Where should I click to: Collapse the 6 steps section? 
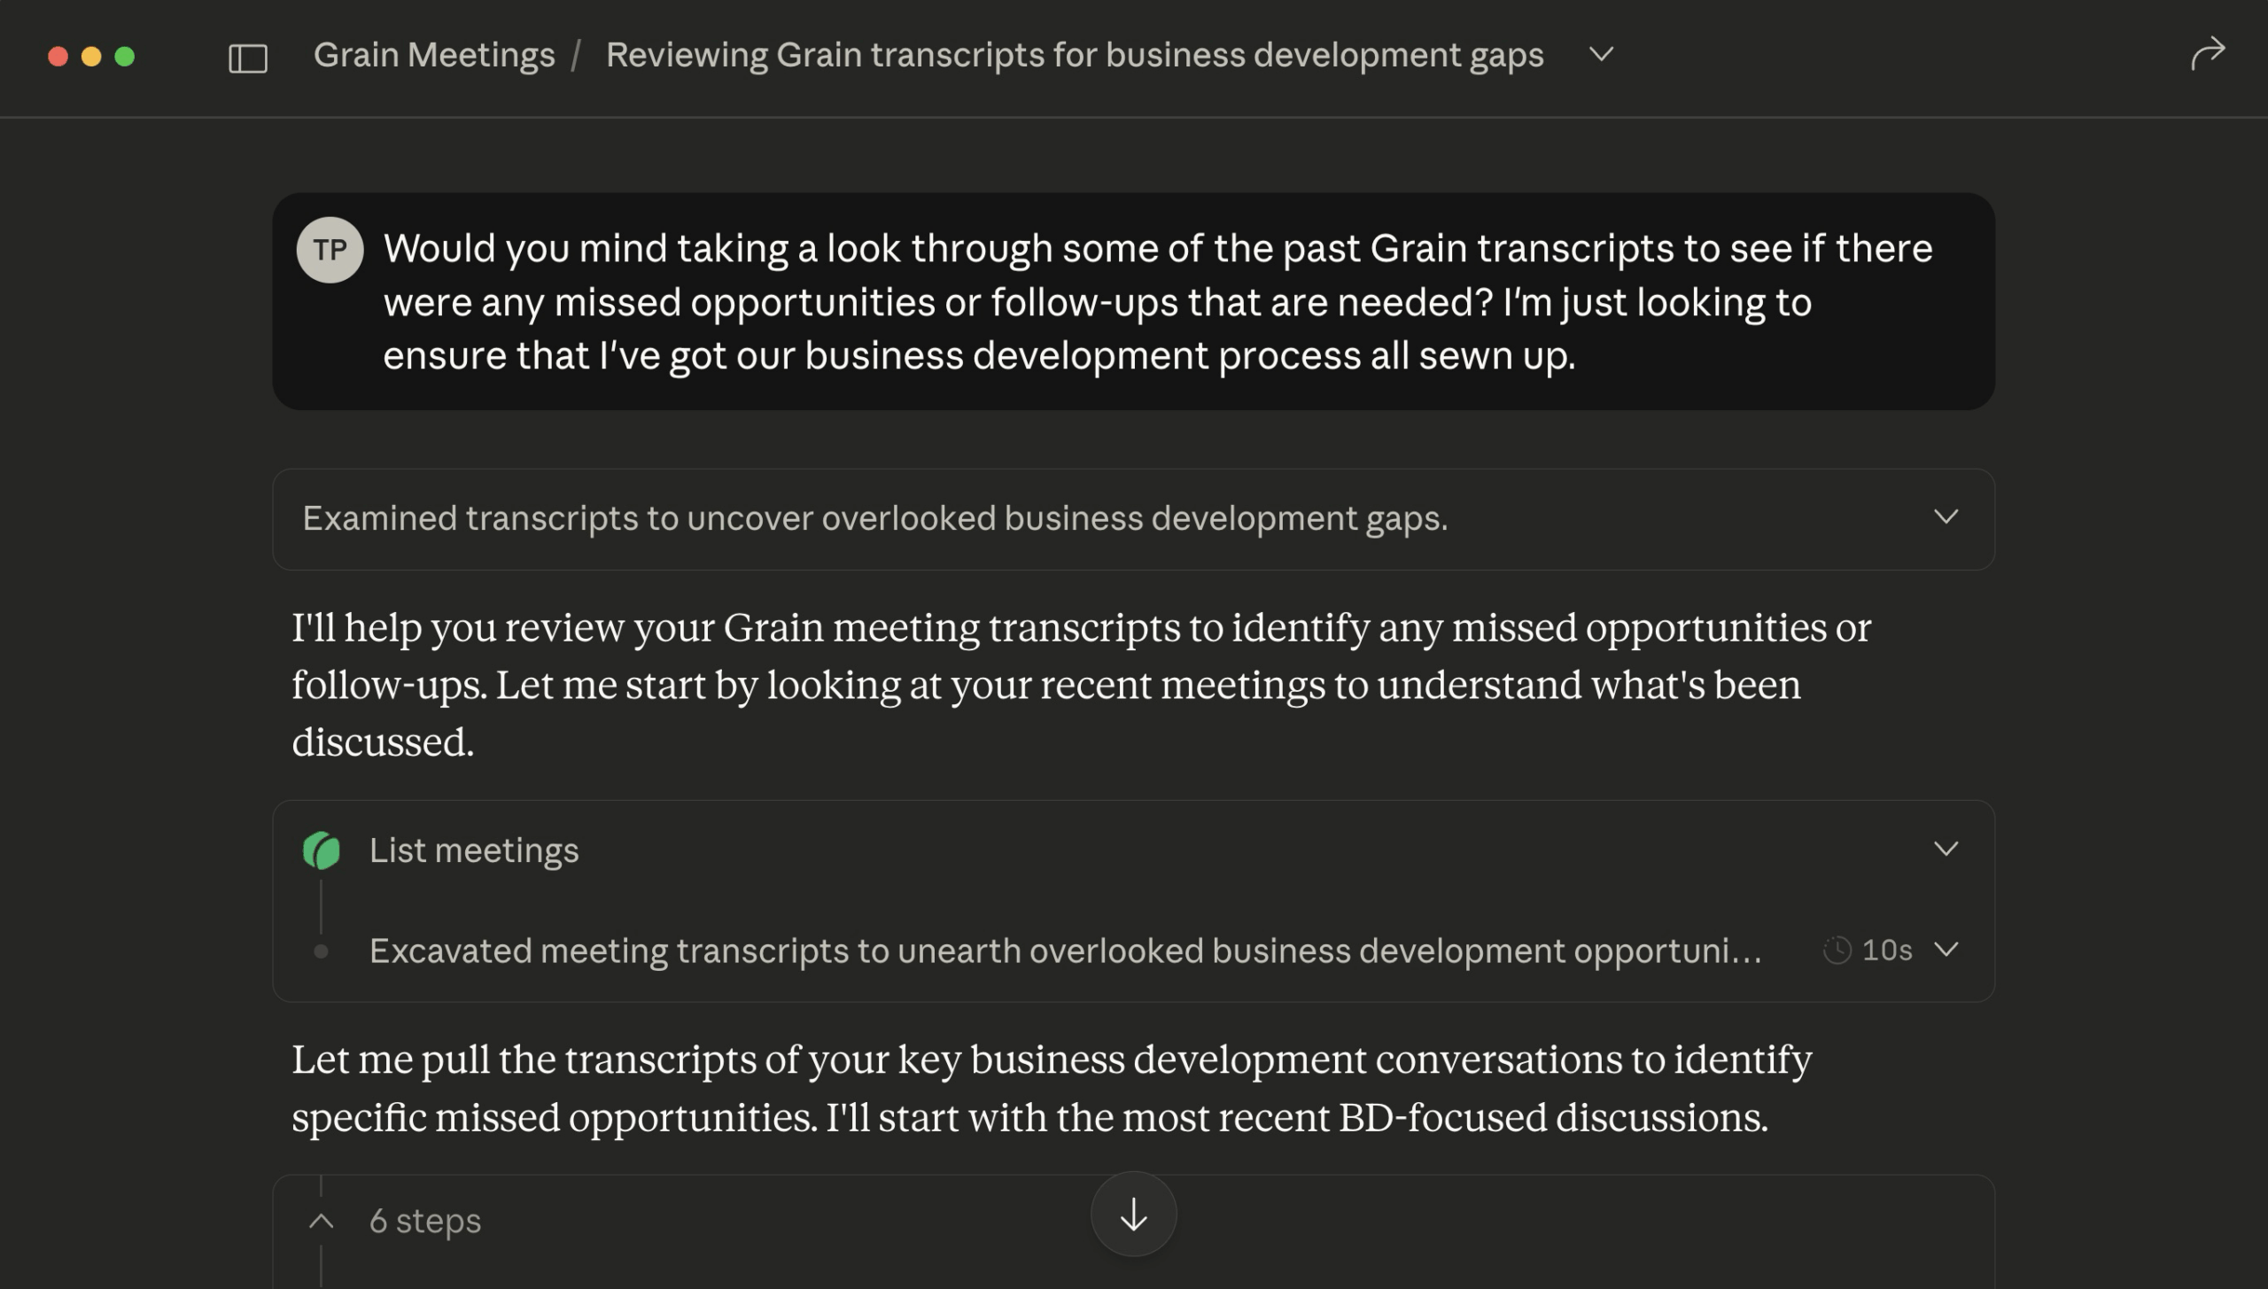(x=321, y=1222)
